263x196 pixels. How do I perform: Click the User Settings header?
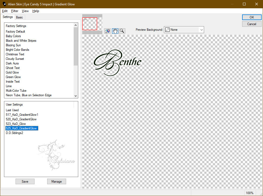[14, 104]
